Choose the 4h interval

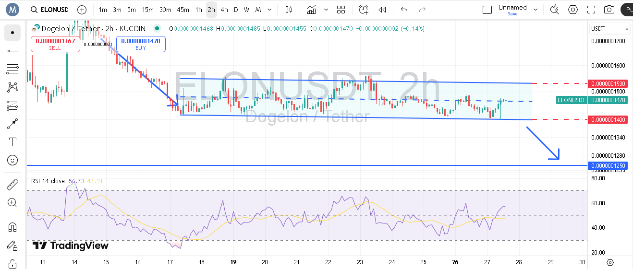tap(224, 10)
